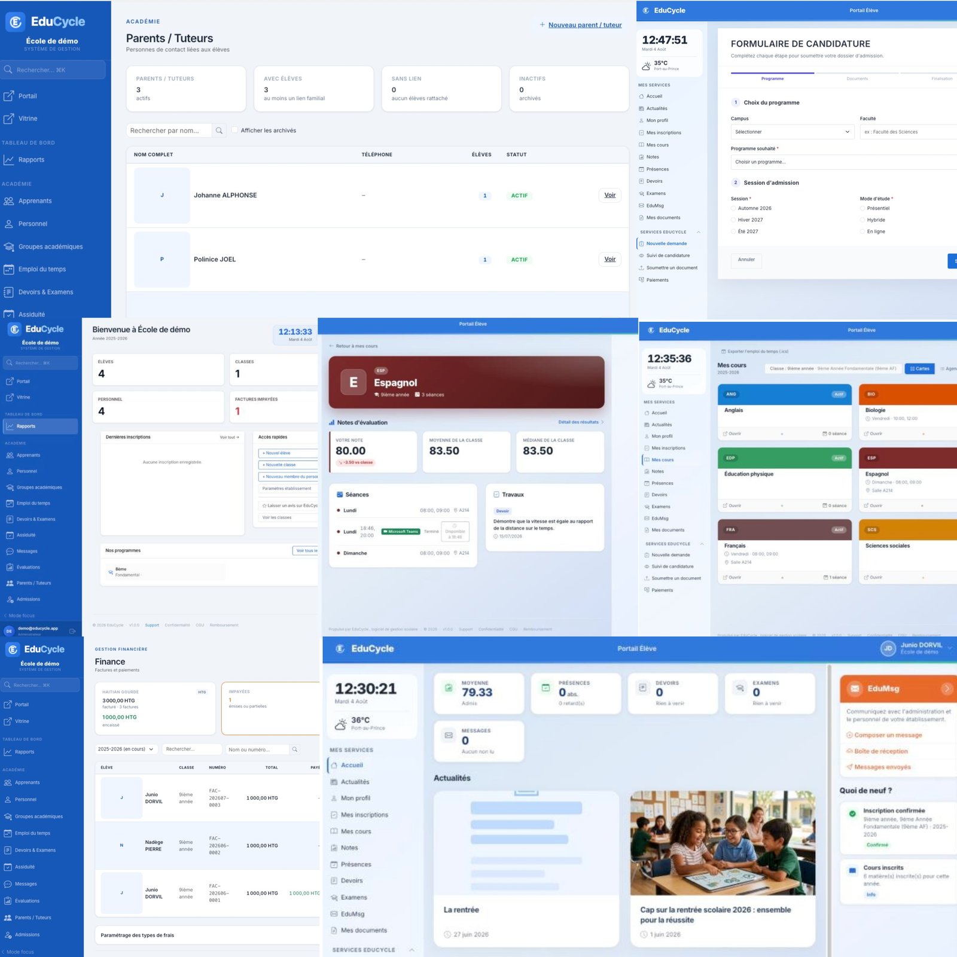This screenshot has width=957, height=957.
Task: Open Apprenants icon in Parents / Tuteurs sidebar
Action: (8, 201)
